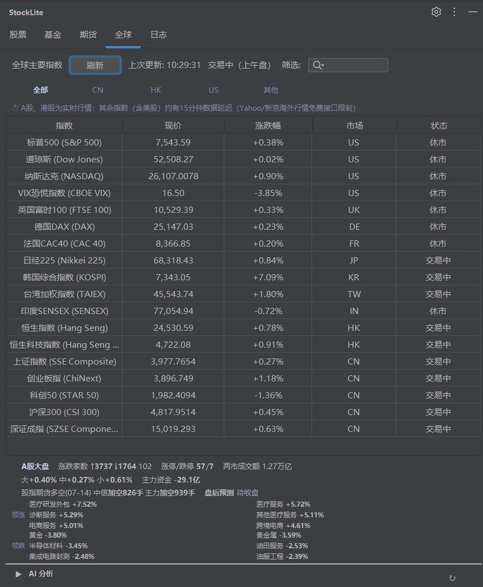Select the 恒生科技指数 row
Viewport: 483px width, 587px height.
243,344
